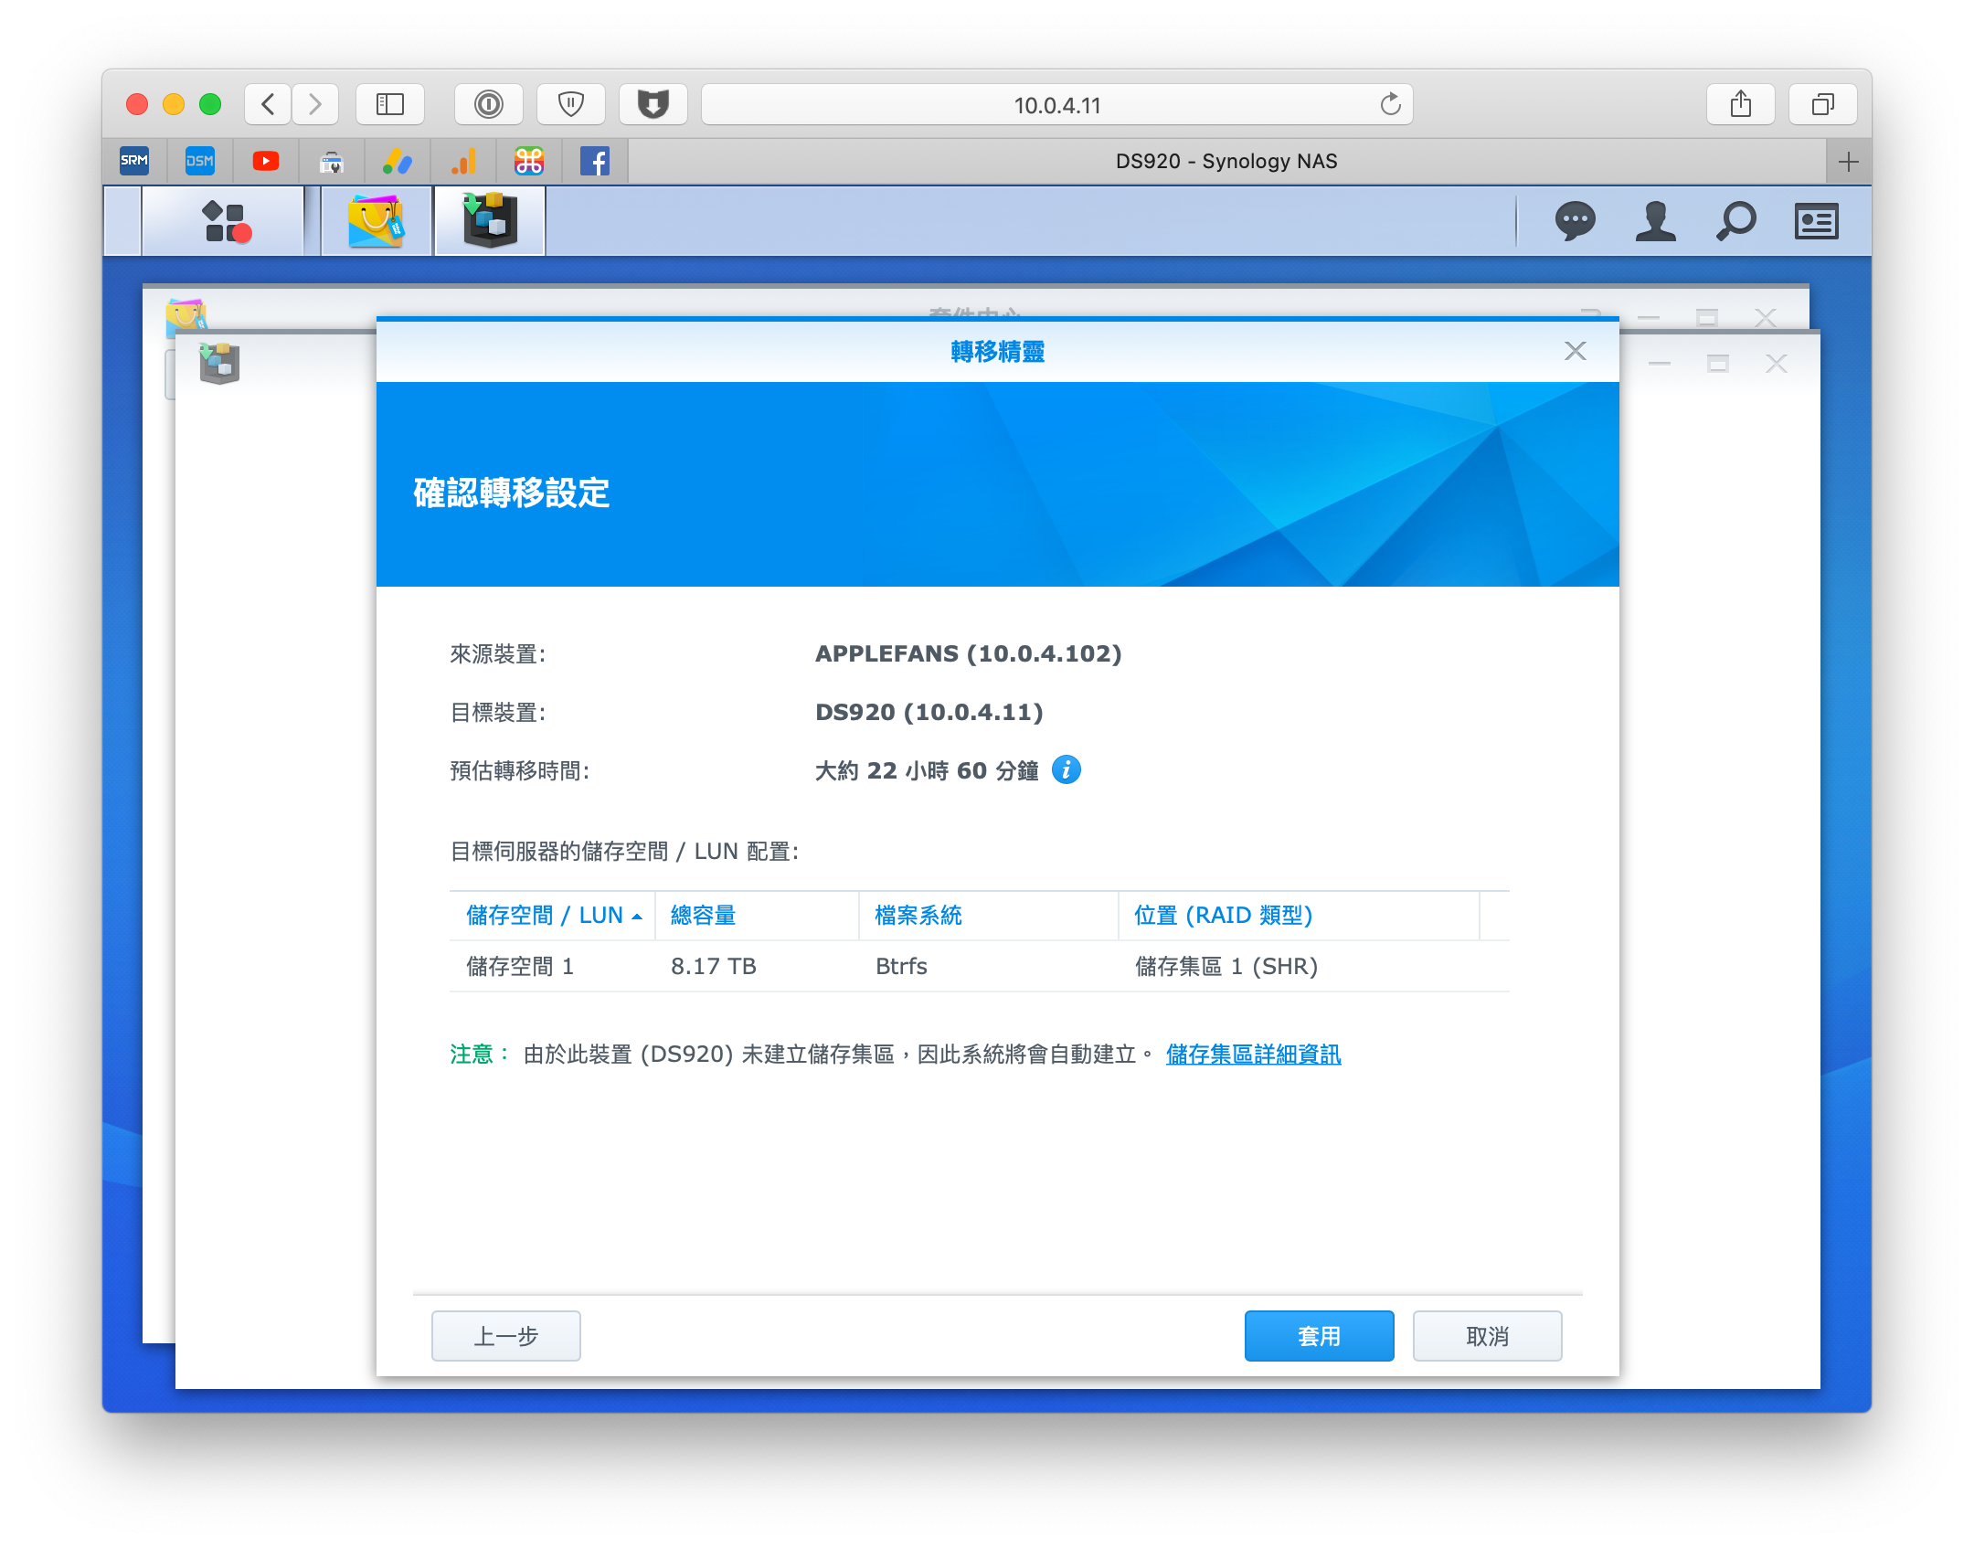Open the 儲存集區詳細資訊 link

(1253, 1054)
